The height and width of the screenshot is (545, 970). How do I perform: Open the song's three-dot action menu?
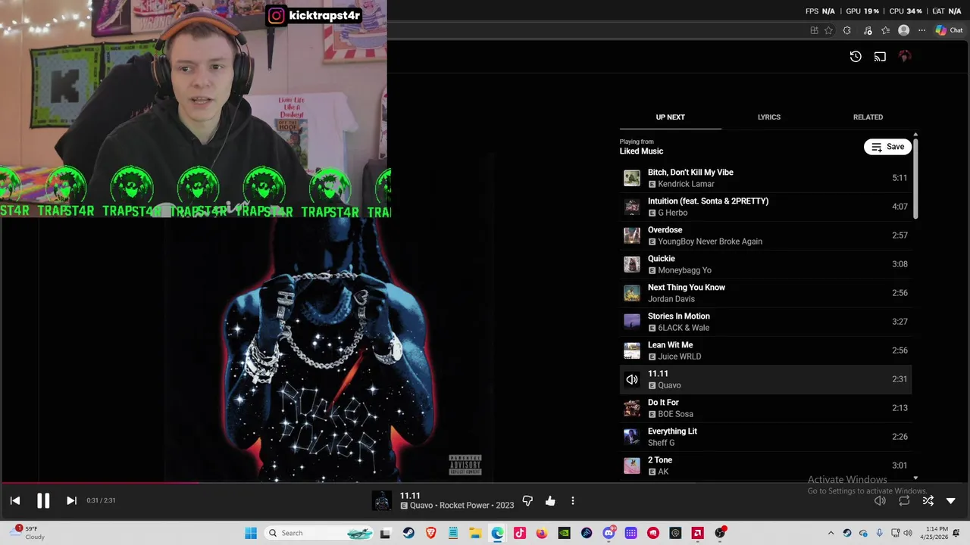pyautogui.click(x=573, y=500)
